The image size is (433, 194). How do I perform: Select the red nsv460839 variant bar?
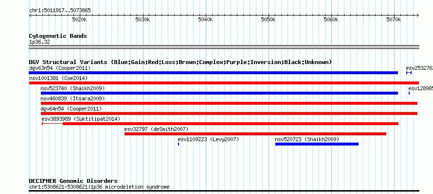229,103
